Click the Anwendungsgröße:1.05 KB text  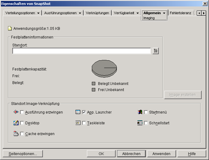pos(37,29)
